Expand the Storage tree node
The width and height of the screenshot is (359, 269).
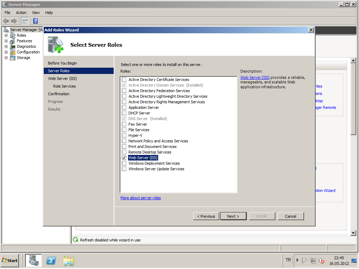(x=6, y=58)
